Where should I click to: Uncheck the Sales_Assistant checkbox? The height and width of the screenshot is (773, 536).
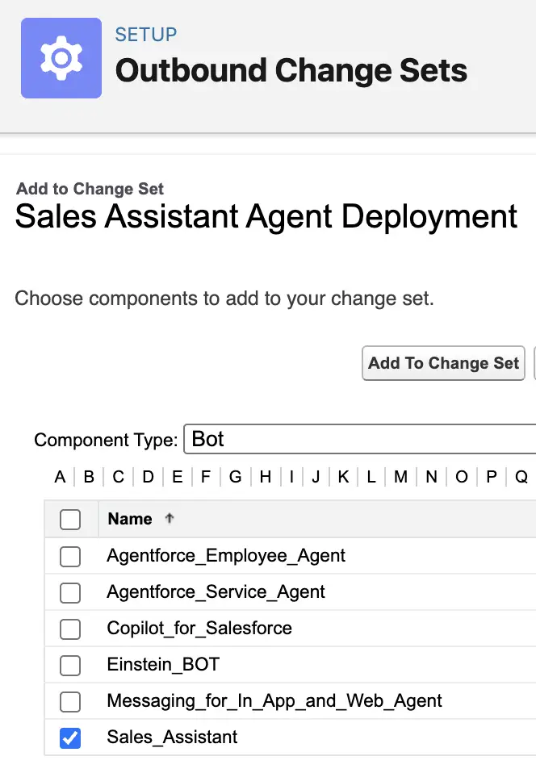pos(70,738)
